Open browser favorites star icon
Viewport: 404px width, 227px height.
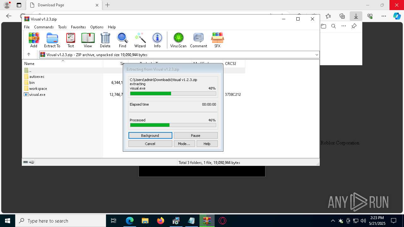click(x=328, y=16)
